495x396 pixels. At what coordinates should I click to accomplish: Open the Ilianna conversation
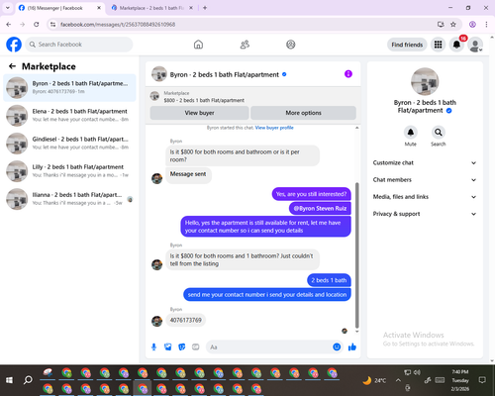(69, 199)
